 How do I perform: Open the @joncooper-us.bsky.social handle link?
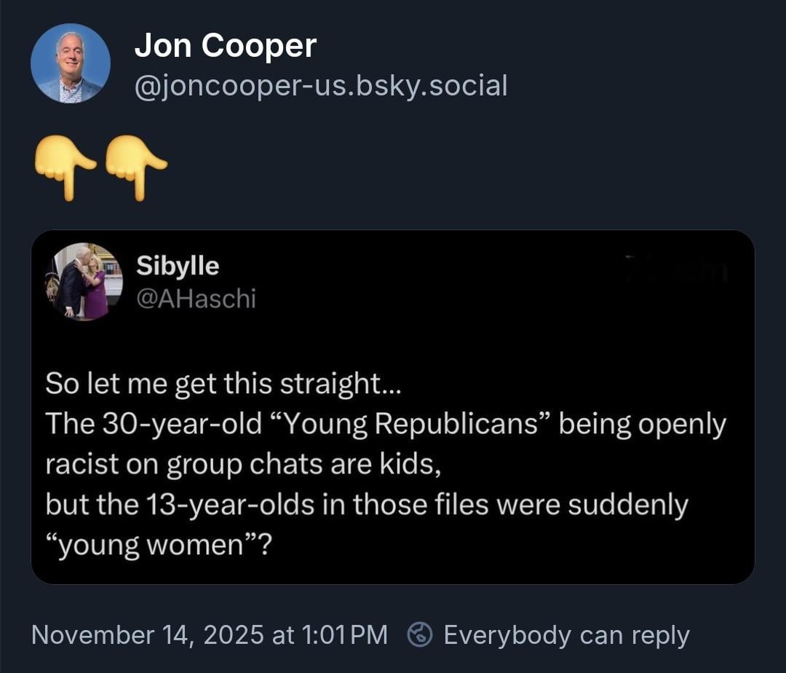pyautogui.click(x=320, y=86)
